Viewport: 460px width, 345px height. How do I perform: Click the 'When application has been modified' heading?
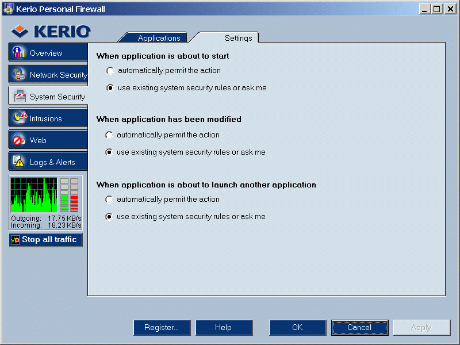169,120
